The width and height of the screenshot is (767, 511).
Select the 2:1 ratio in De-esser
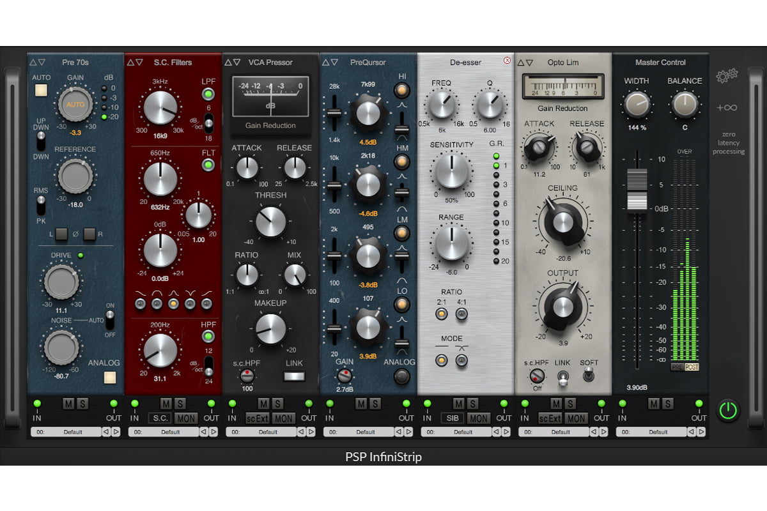point(441,314)
